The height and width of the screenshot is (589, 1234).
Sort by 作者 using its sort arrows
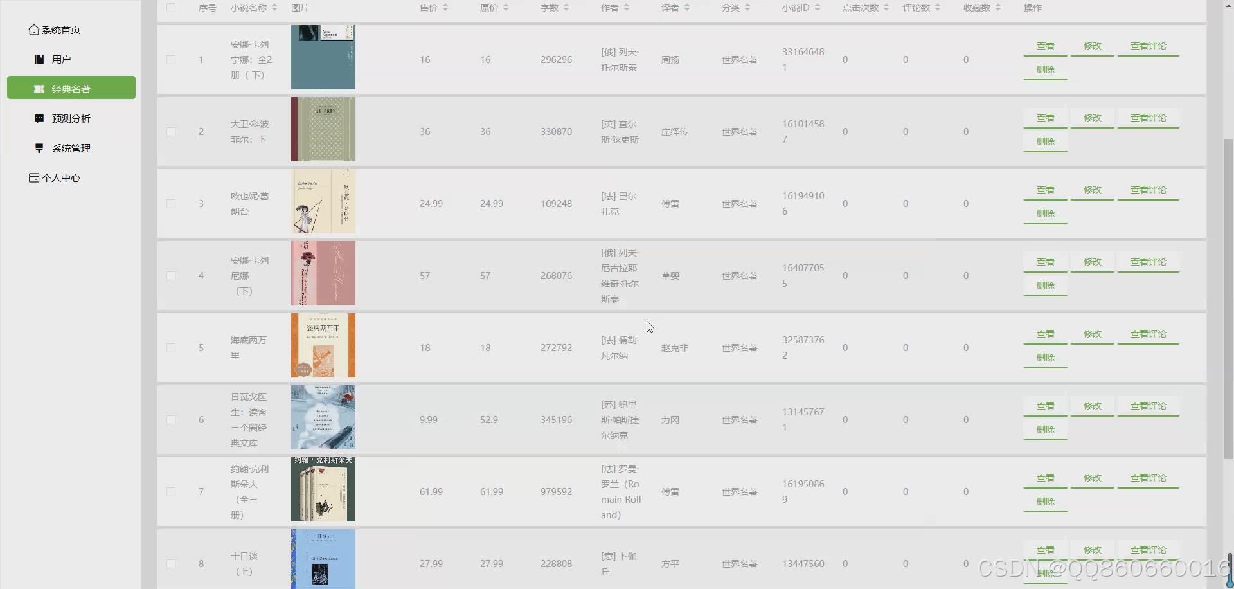627,8
